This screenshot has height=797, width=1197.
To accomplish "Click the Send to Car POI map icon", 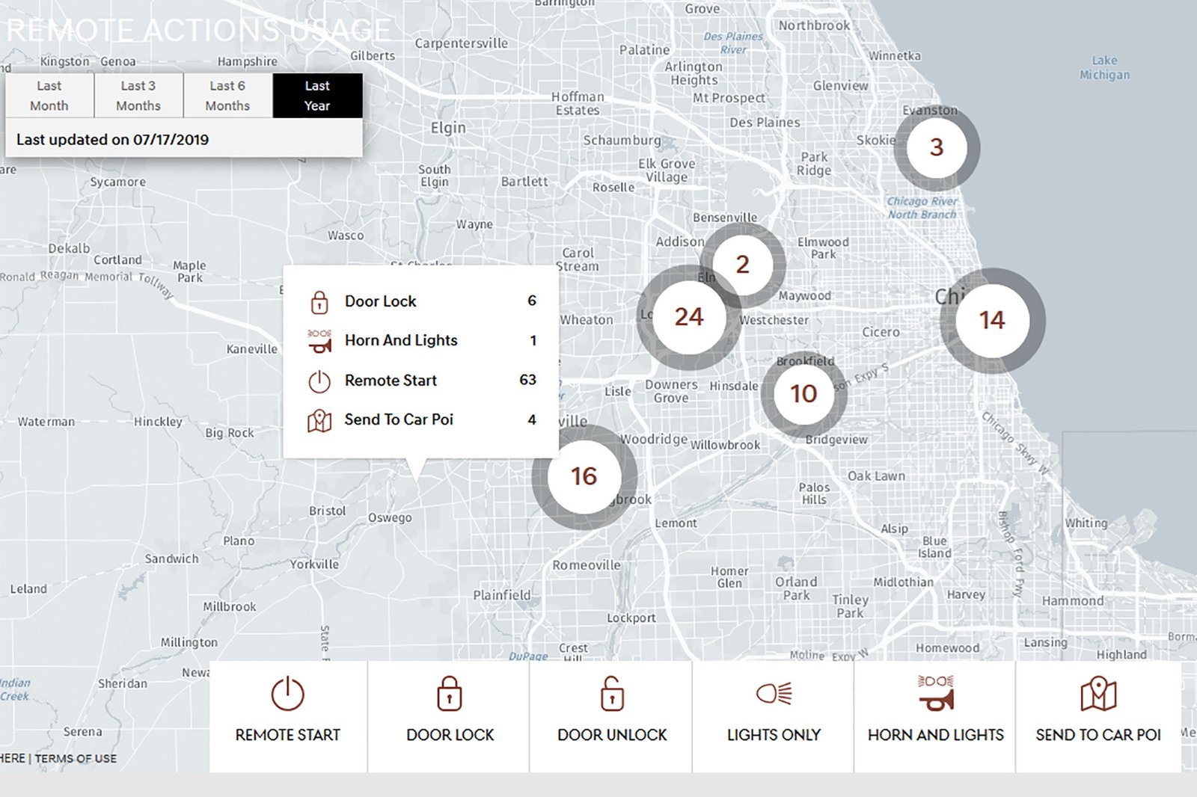I will [x=1098, y=694].
